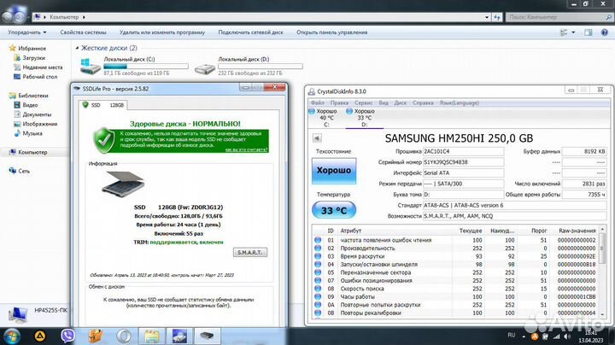Image resolution: width=615 pixels, height=345 pixels.
Task: Open Сервис menu in CrystalDiskInfo
Action: pyautogui.click(x=364, y=102)
